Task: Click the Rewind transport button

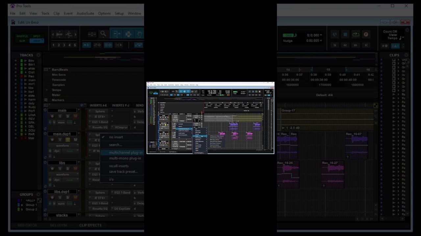Action: (x=253, y=95)
